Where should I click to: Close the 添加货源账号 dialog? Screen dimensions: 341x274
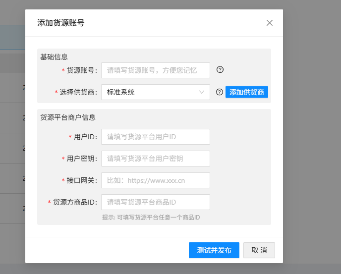click(x=270, y=23)
